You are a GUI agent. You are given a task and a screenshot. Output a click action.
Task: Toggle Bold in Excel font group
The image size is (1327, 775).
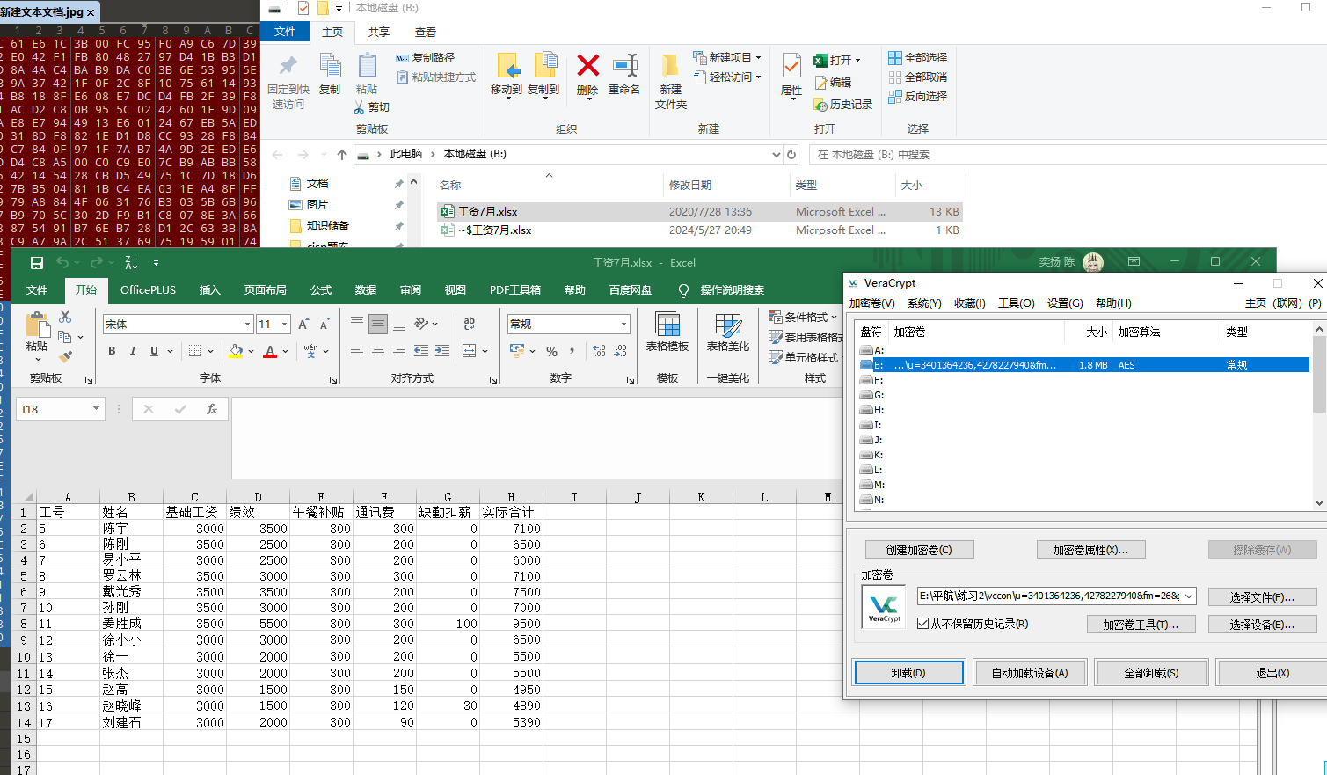112,351
